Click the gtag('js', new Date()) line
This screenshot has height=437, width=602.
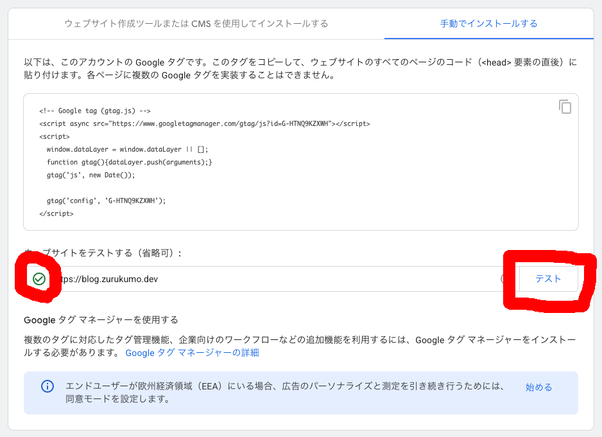point(91,175)
